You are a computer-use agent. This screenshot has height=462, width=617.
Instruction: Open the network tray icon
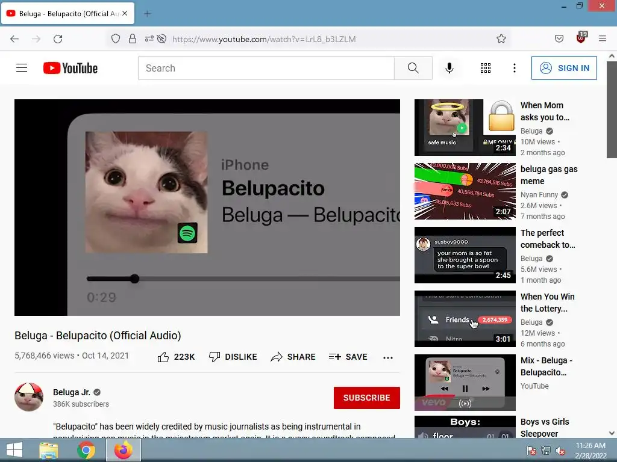[546, 451]
